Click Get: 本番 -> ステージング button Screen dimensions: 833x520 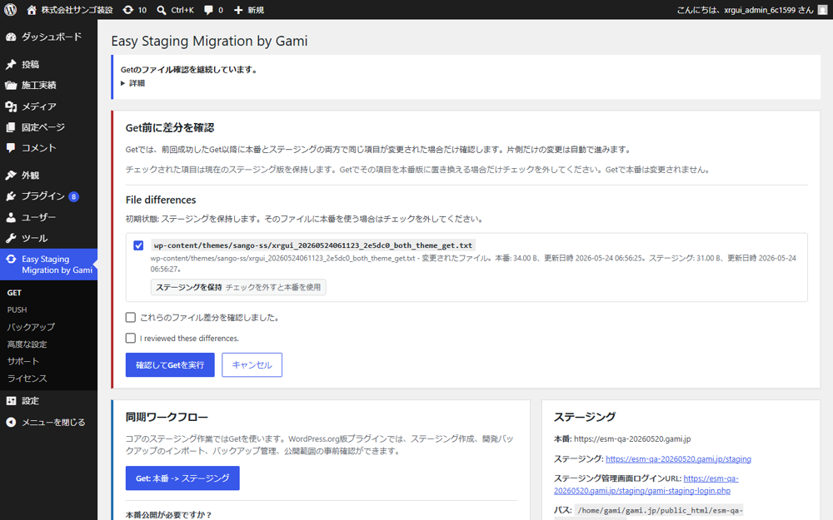[x=182, y=478]
